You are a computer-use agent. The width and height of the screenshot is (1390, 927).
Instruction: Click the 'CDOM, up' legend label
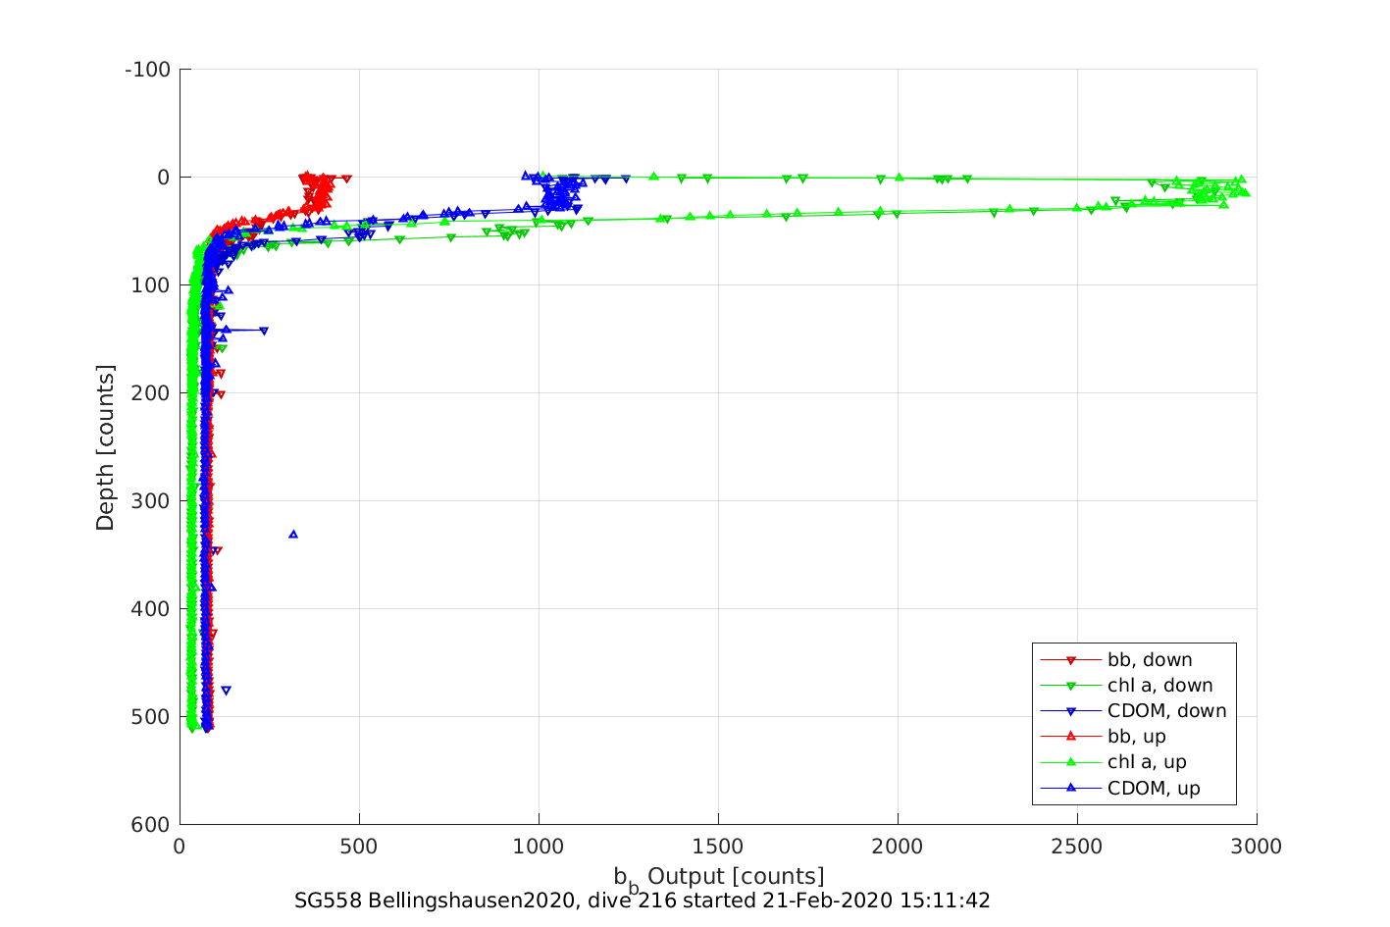(x=1154, y=788)
